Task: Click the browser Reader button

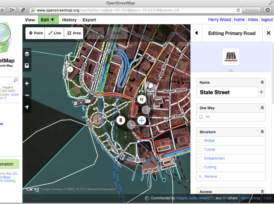Action: pos(251,10)
